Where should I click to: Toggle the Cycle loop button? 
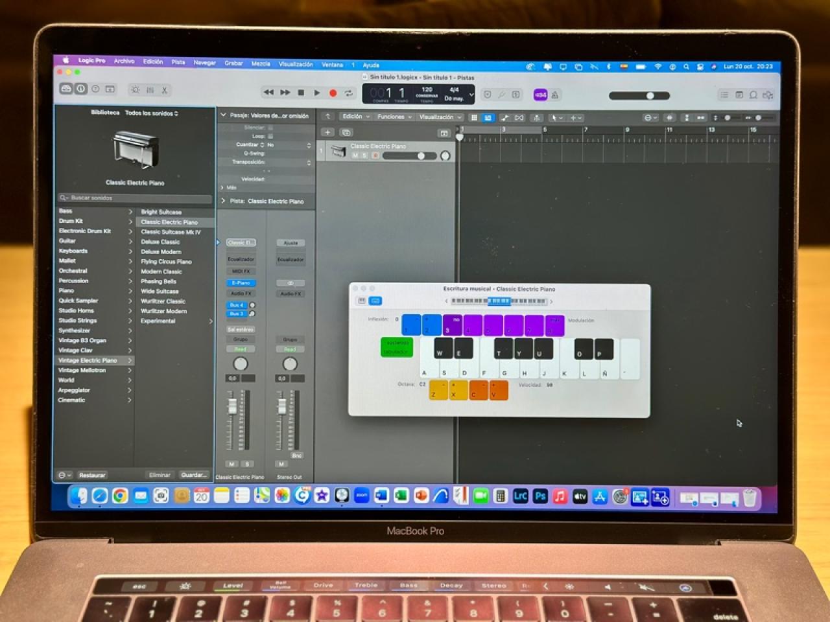tap(349, 93)
